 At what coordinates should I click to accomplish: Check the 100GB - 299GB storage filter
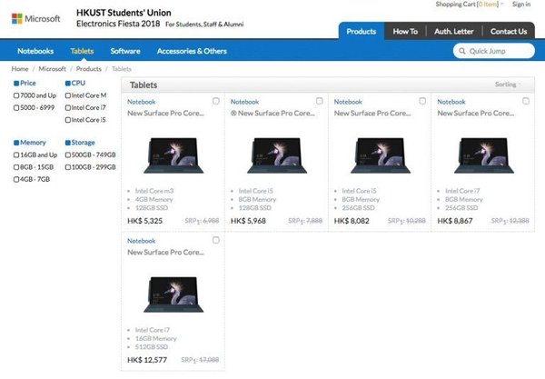click(x=68, y=167)
